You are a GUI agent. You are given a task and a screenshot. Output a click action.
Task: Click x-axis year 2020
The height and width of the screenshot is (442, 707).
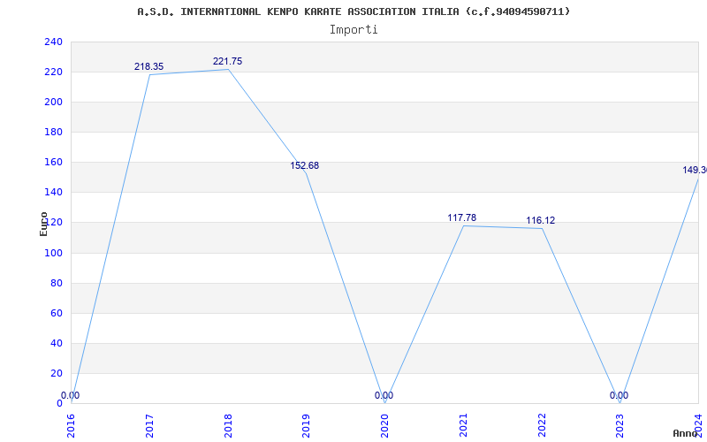(x=385, y=425)
